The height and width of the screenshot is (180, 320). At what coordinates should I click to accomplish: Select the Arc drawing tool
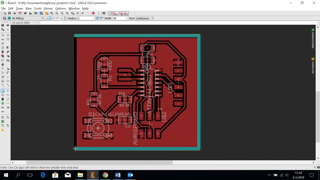coord(8,95)
